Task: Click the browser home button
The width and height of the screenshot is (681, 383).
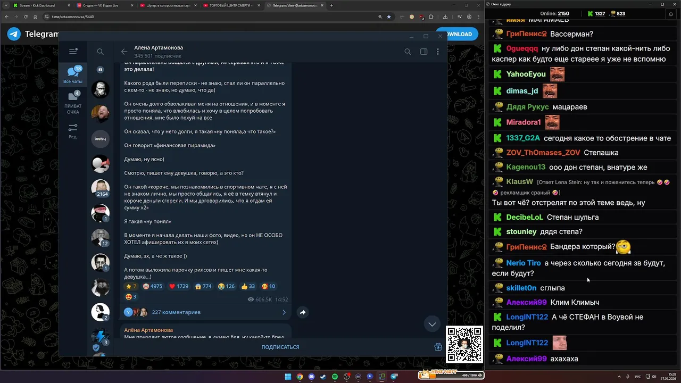Action: click(35, 16)
